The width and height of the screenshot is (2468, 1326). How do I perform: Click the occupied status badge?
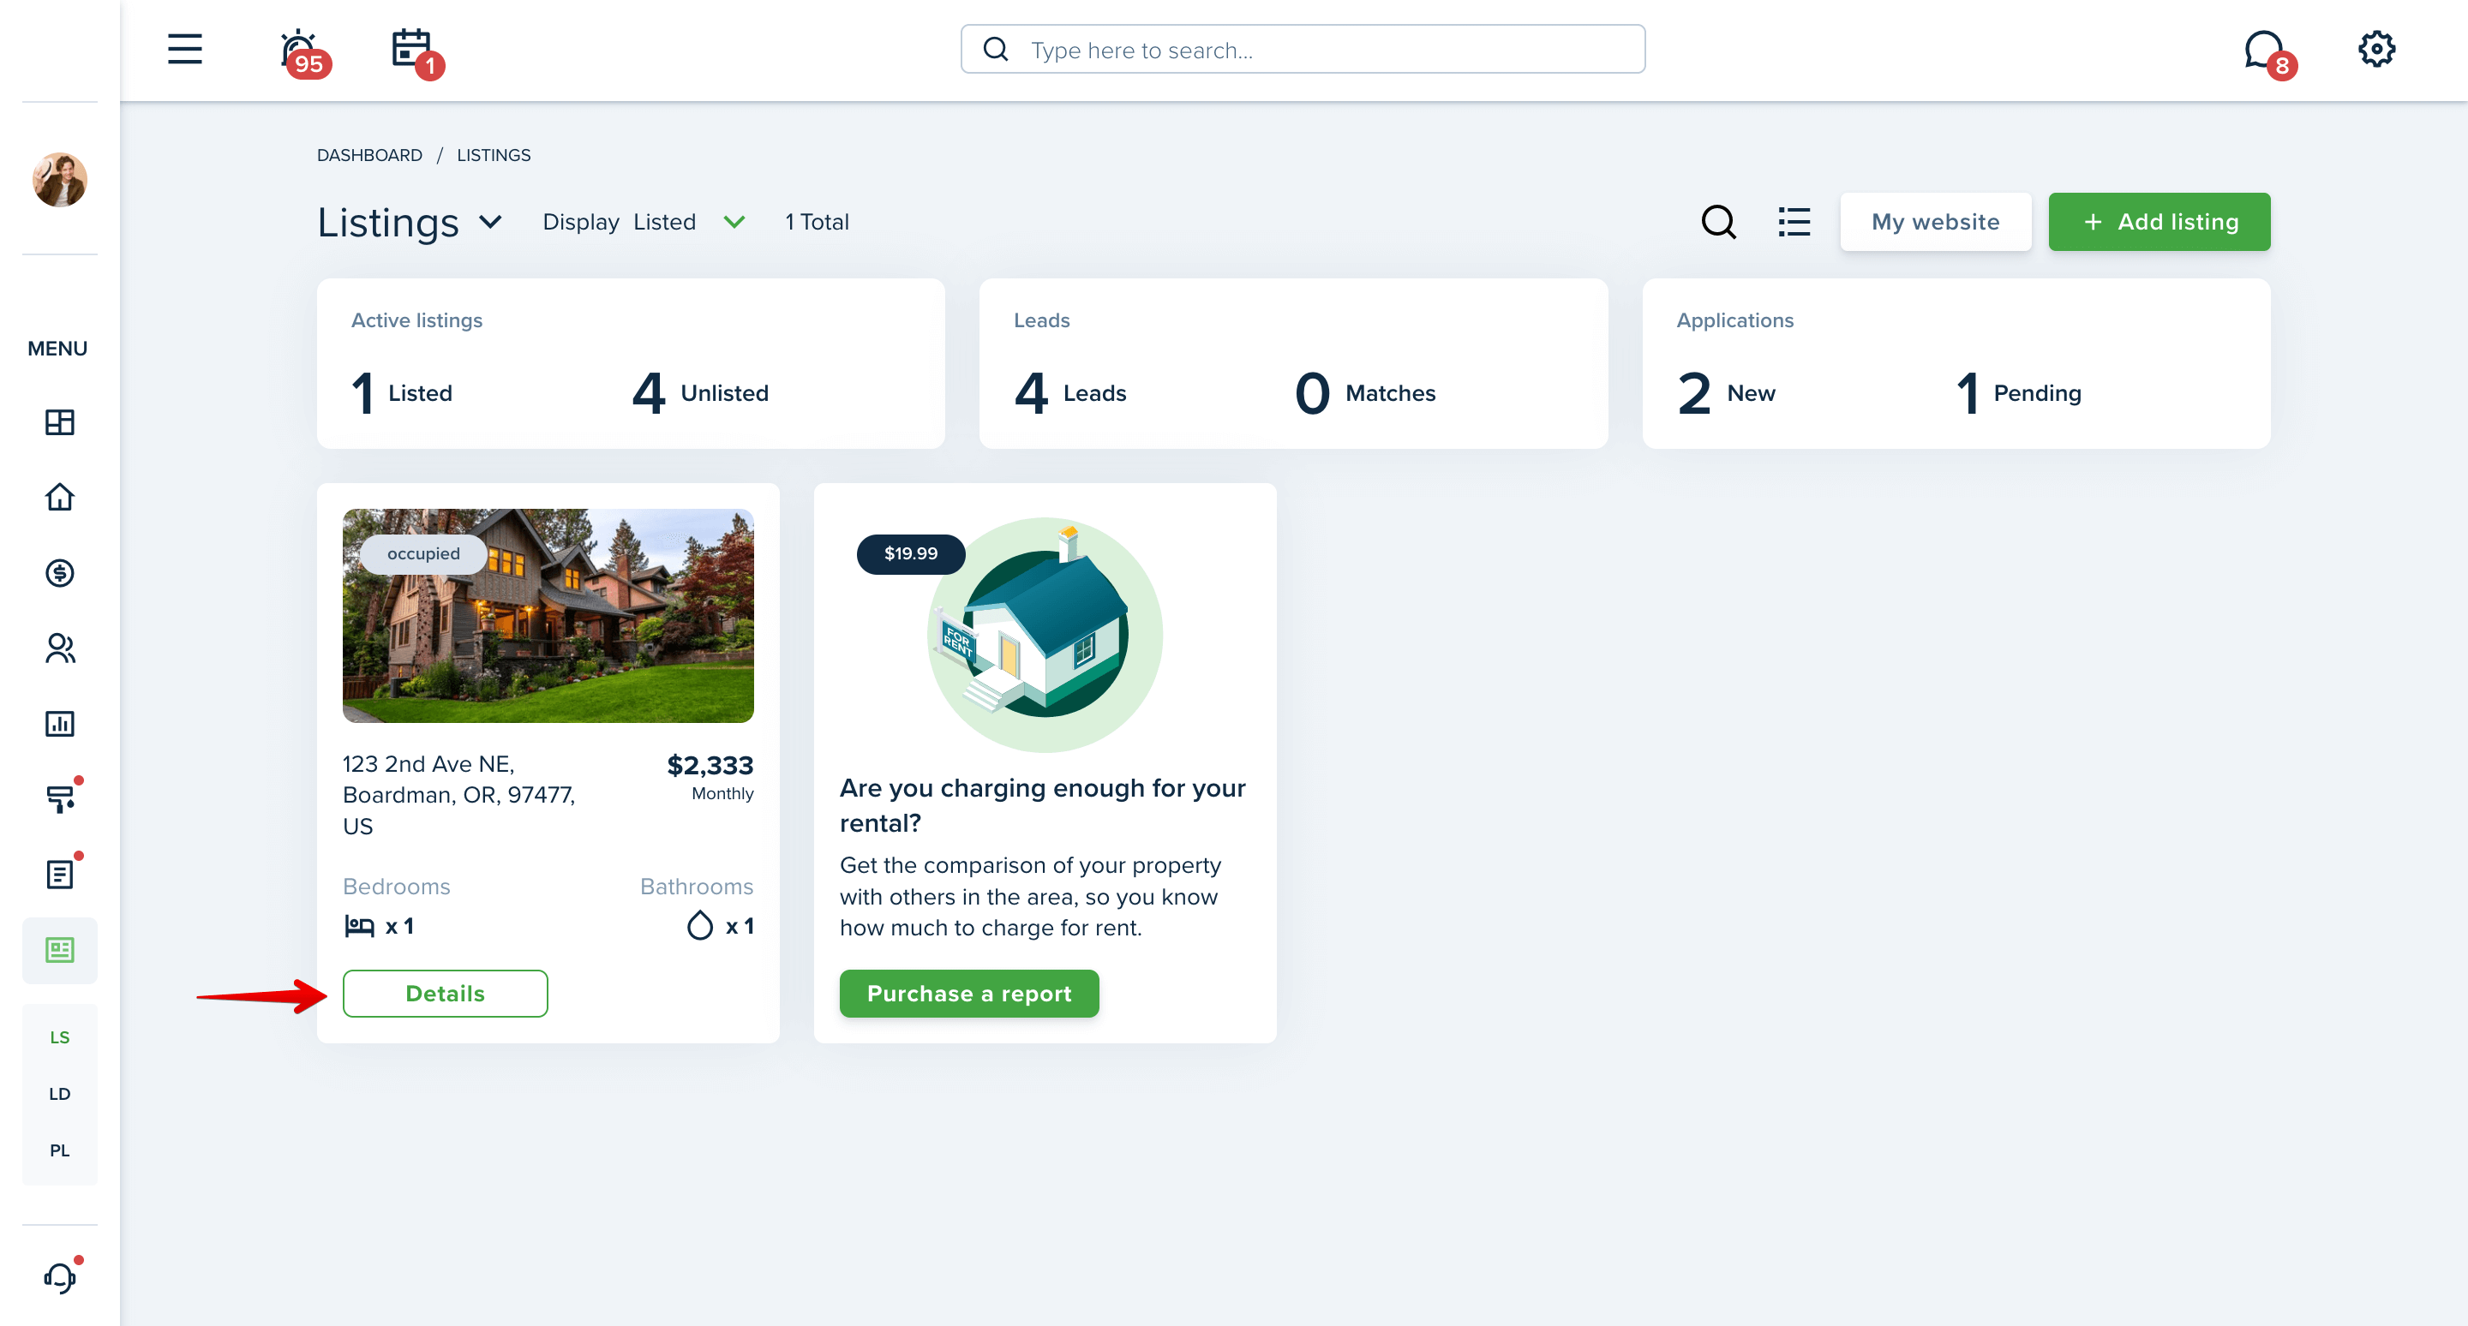coord(423,553)
